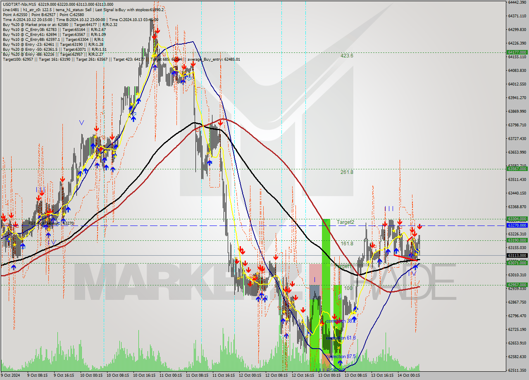This screenshot has height=380, width=529.
Task: Click the '12 Oct 08:15' time label
Action: click(x=276, y=375)
